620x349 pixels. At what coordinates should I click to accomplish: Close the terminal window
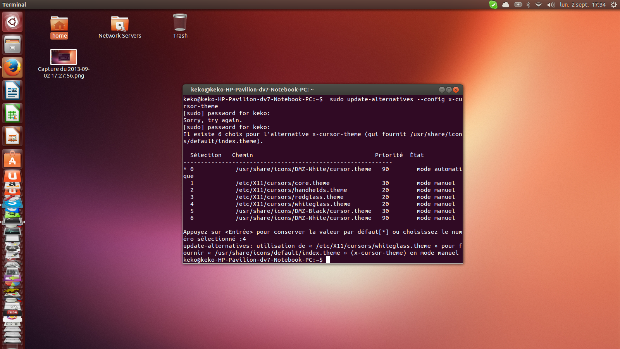[x=456, y=90]
